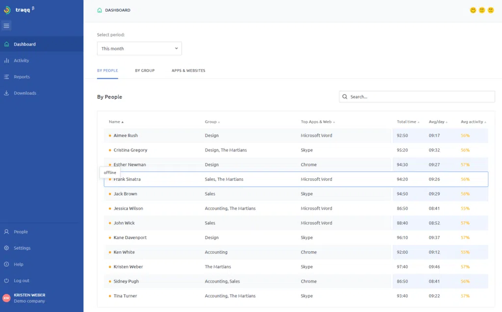This screenshot has width=502, height=312.
Task: Switch to the By Group tab
Action: click(x=145, y=71)
